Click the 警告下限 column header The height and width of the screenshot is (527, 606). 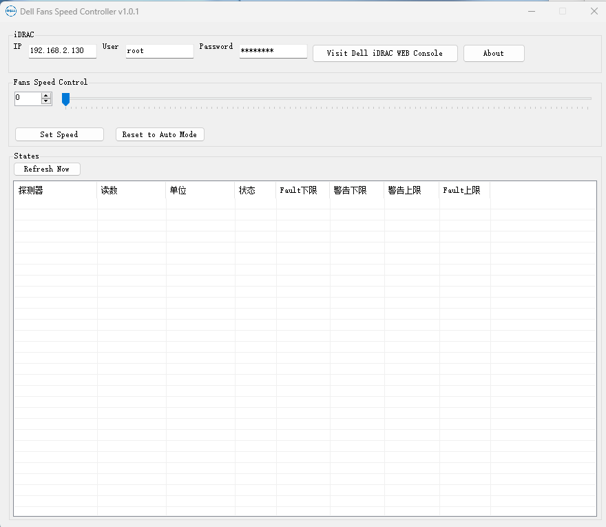(357, 190)
